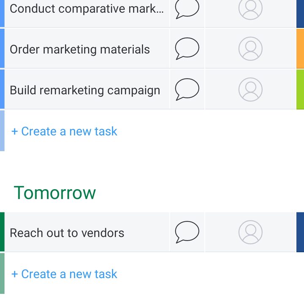Click the orange status cell for Order marketing materials
304x304 pixels.
300,49
